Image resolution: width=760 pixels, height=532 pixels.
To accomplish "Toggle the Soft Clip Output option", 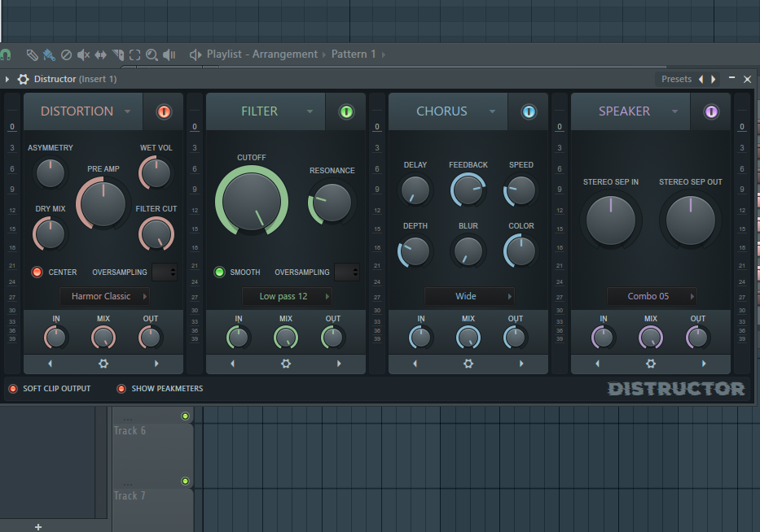I will (12, 389).
